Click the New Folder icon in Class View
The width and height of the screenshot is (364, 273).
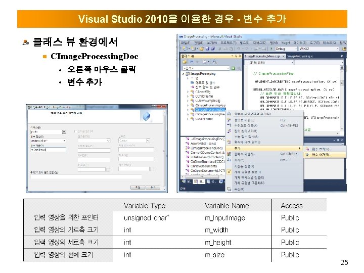point(185,62)
